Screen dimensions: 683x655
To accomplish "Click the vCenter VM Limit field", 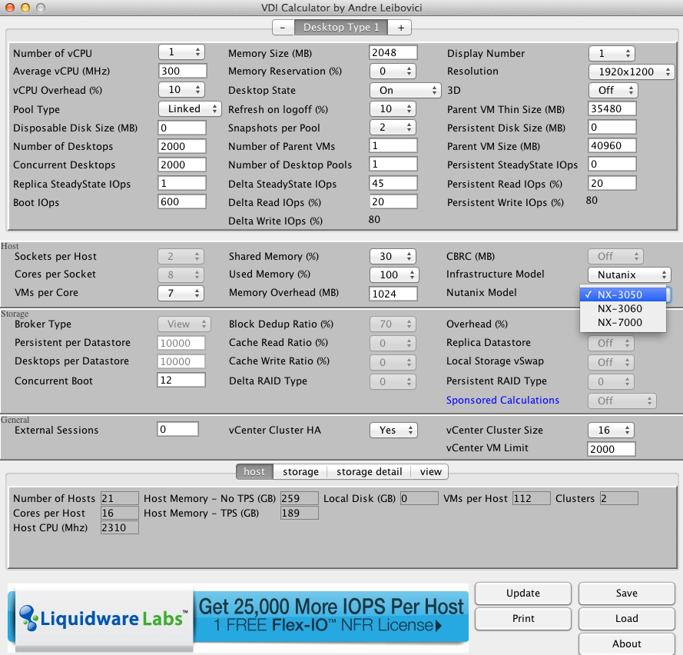I will [611, 449].
